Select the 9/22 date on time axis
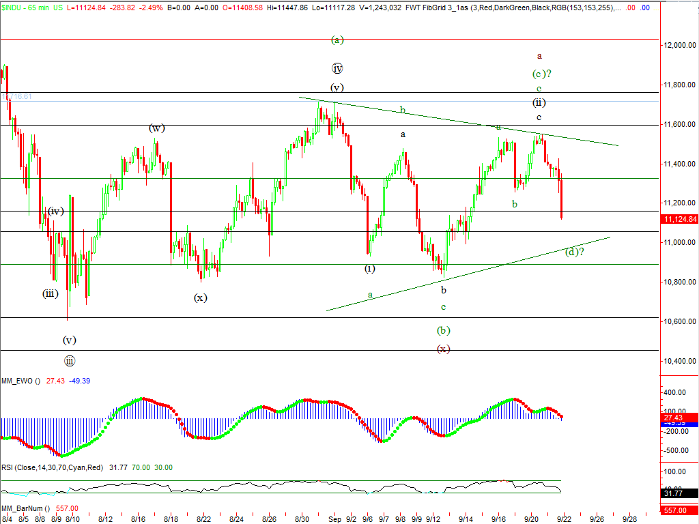Image resolution: width=699 pixels, height=524 pixels. click(x=564, y=519)
